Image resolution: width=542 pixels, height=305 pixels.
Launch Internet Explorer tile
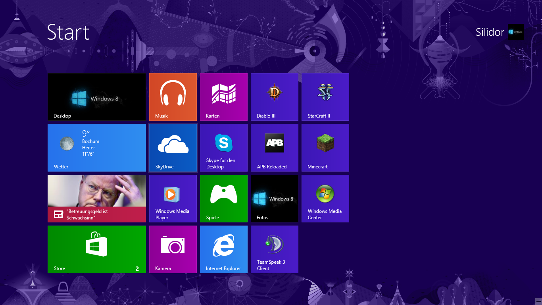coord(224,249)
